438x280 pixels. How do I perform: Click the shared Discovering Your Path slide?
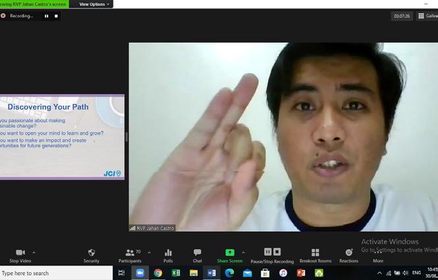coord(62,137)
